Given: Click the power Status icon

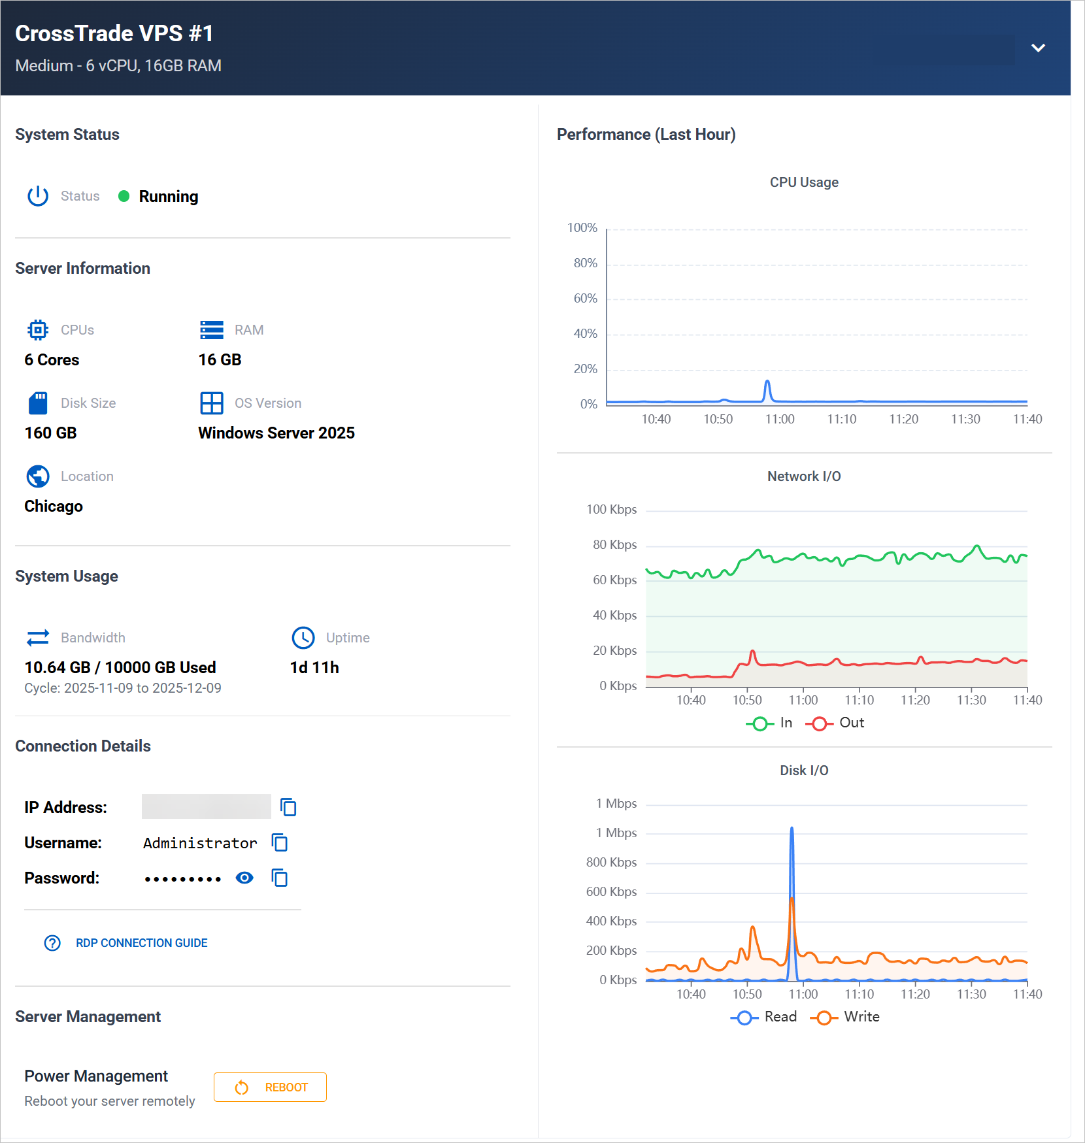Looking at the screenshot, I should 38,196.
